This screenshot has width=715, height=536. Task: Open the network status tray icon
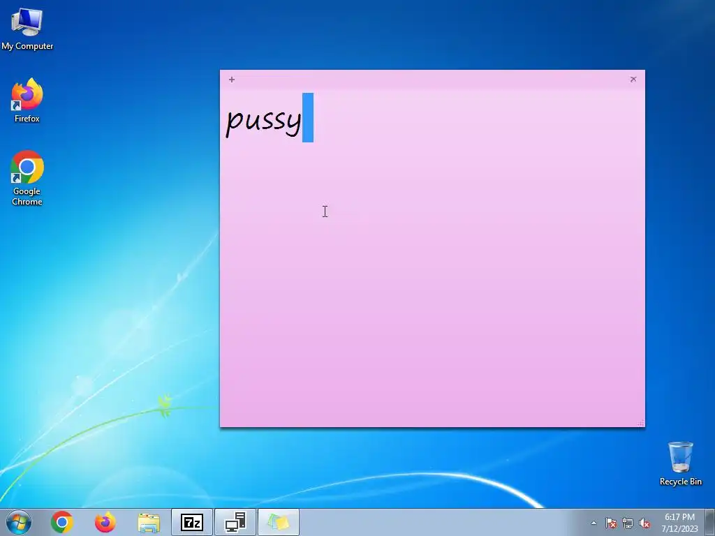coord(628,523)
